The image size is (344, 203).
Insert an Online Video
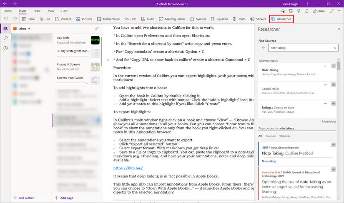click(x=108, y=19)
